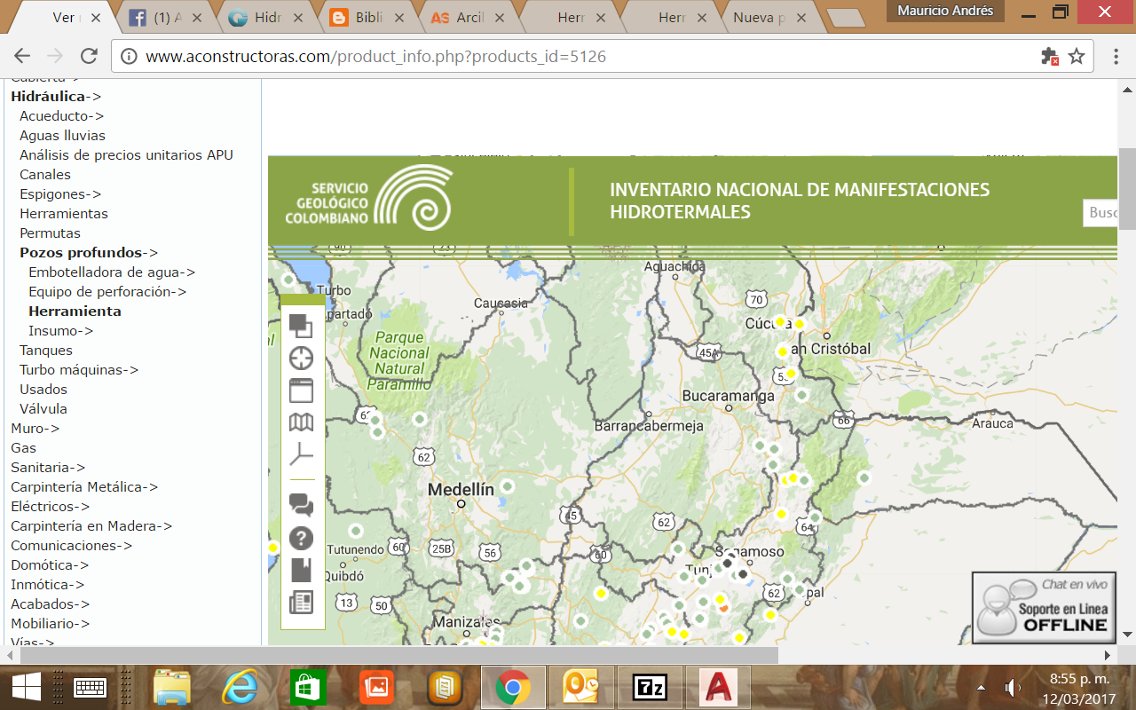This screenshot has width=1136, height=710.
Task: Expand Equipo de perforación
Action: coord(107,292)
